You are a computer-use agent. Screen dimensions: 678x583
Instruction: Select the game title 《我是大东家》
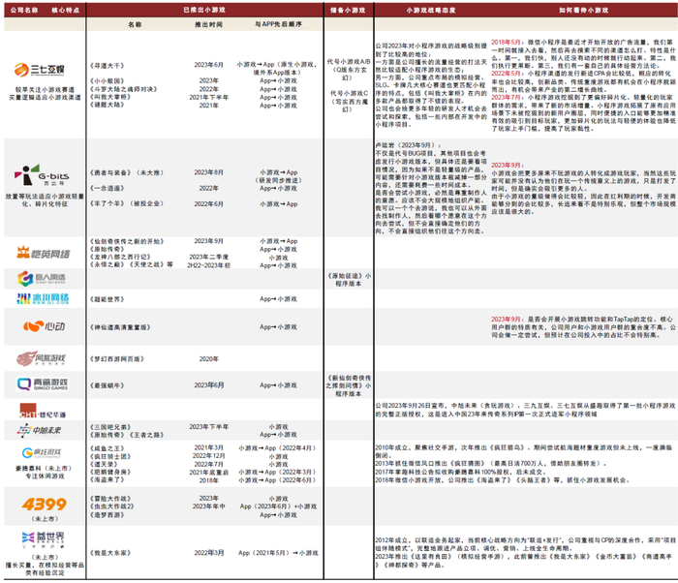[110, 553]
